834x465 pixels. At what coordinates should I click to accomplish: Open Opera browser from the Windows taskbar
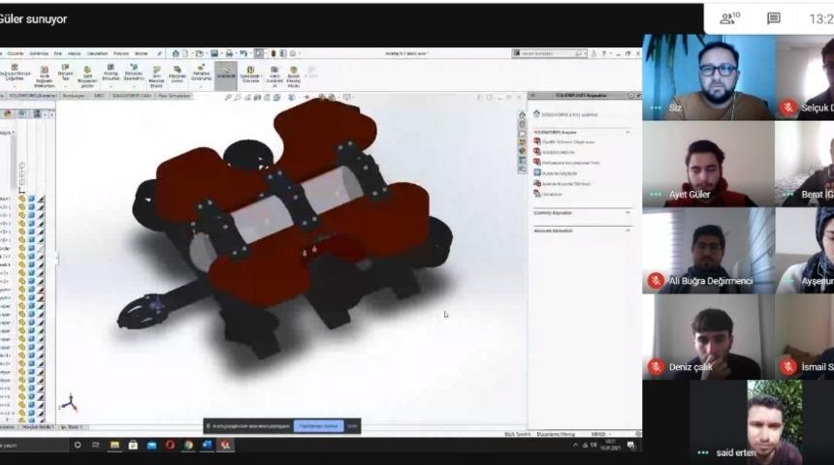[x=170, y=445]
